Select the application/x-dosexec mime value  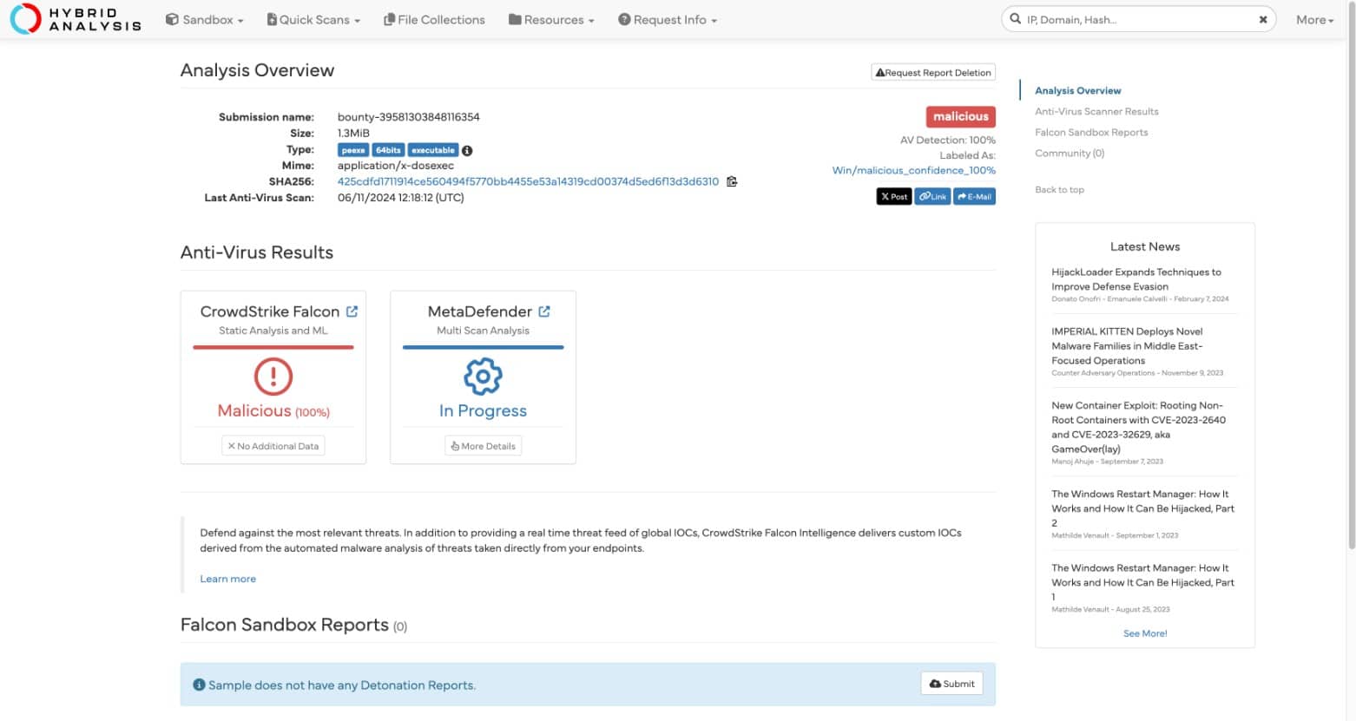point(396,165)
